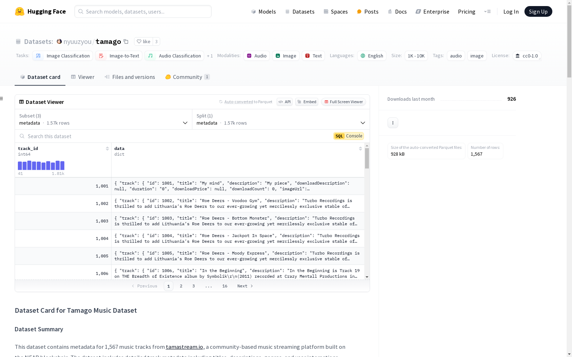
Task: Select the Roe Deers - Jackpot In Space row
Action: point(189,238)
